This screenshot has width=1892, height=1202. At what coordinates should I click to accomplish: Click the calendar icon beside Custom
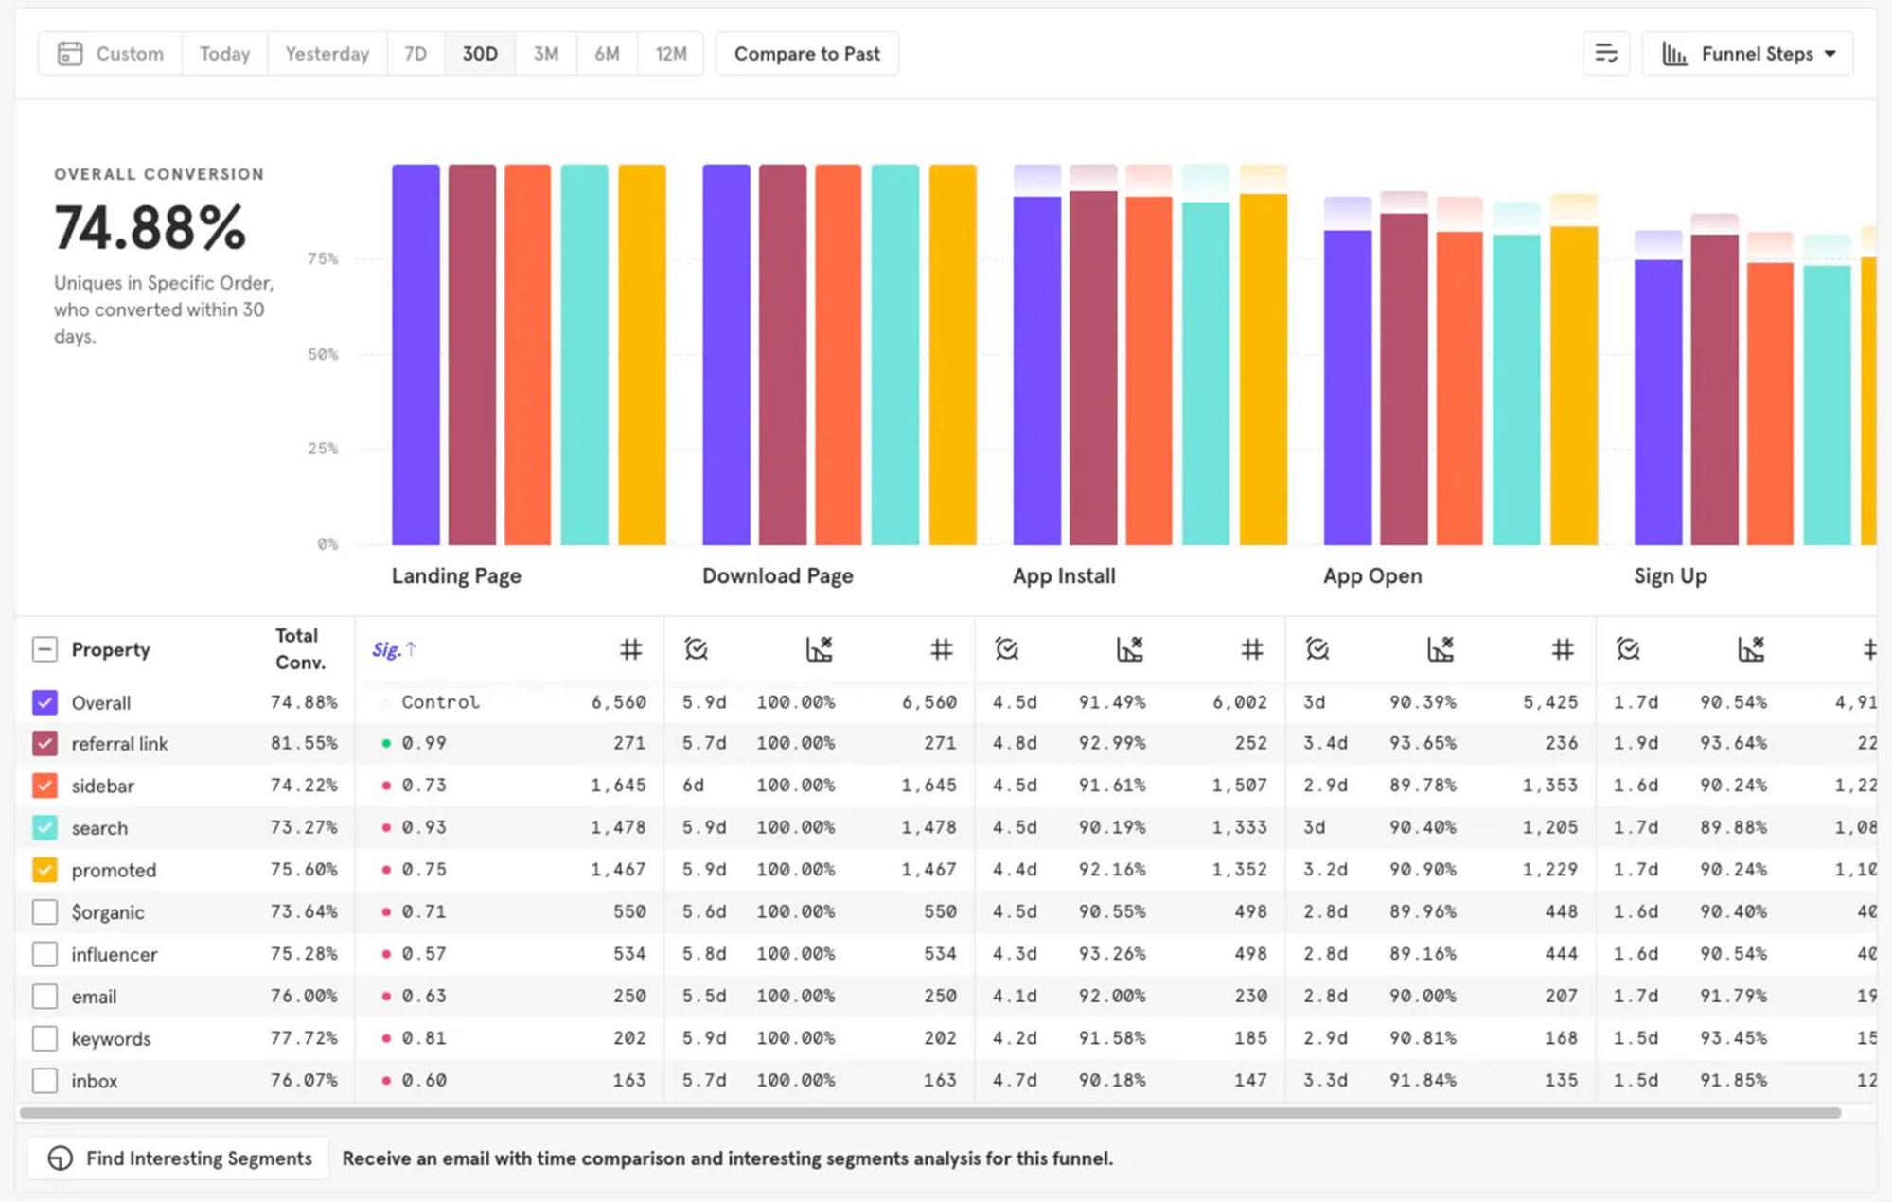[70, 54]
